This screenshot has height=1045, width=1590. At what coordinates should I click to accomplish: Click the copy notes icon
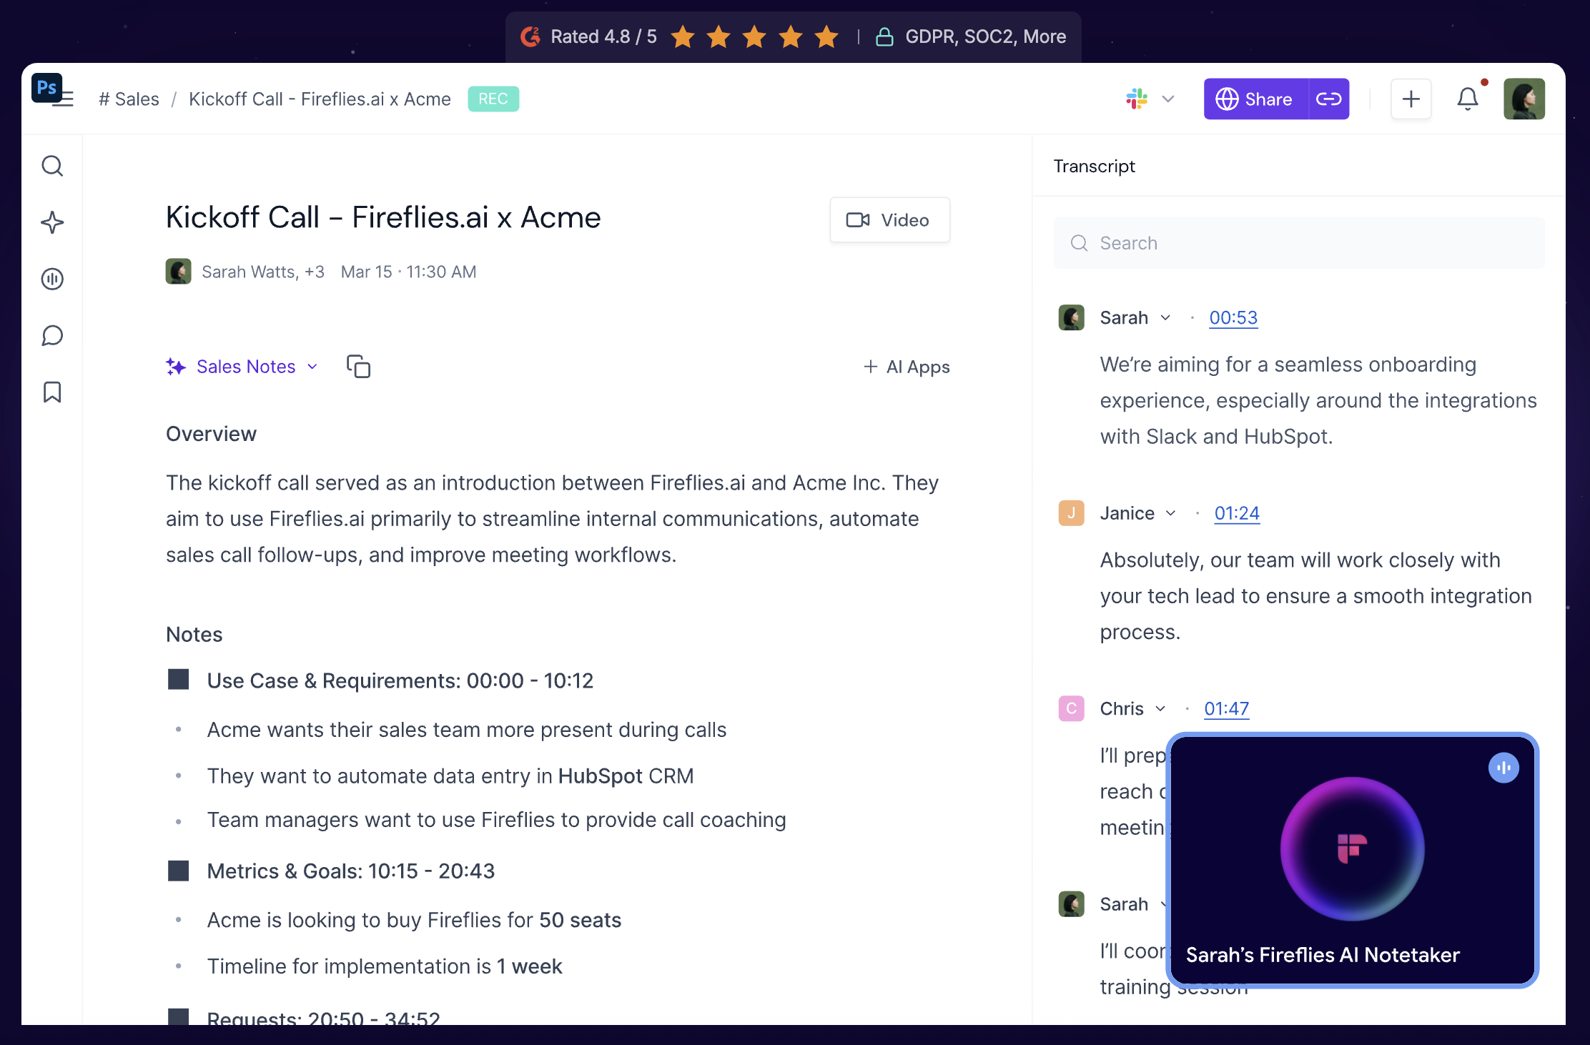358,367
